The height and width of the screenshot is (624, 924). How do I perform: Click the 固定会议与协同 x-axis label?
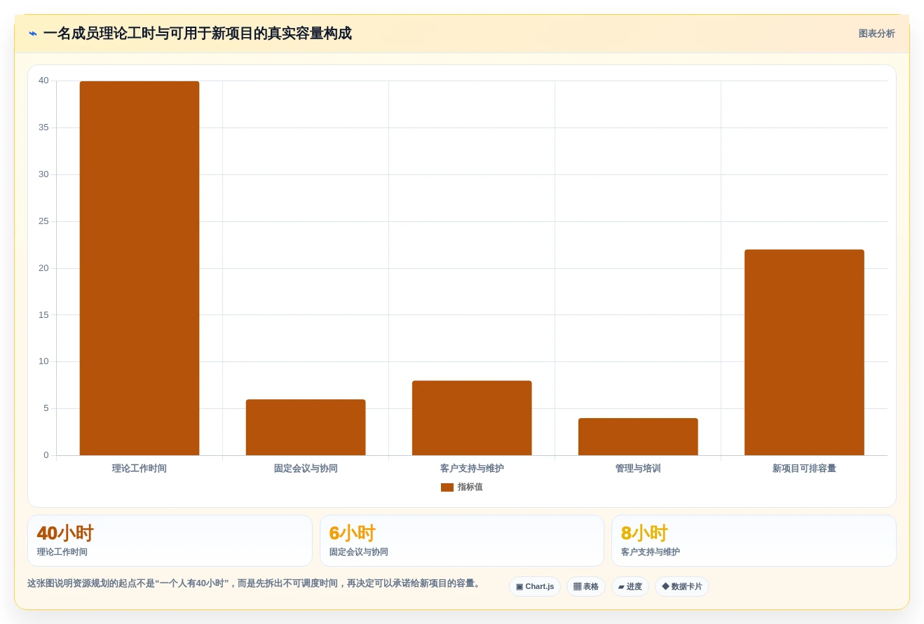pyautogui.click(x=306, y=469)
